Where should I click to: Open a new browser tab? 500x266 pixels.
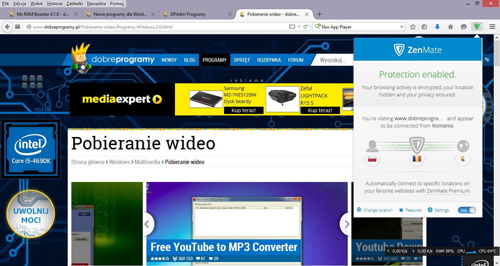pos(320,14)
